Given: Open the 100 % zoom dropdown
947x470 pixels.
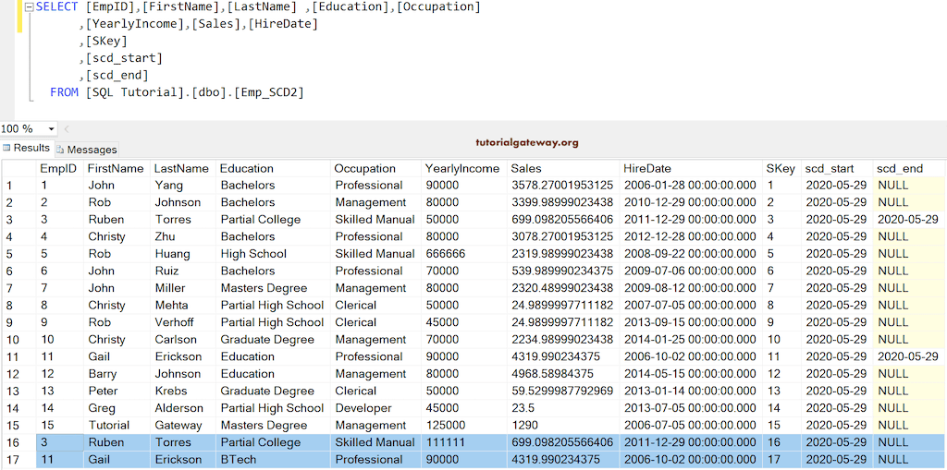Looking at the screenshot, I should (x=51, y=129).
